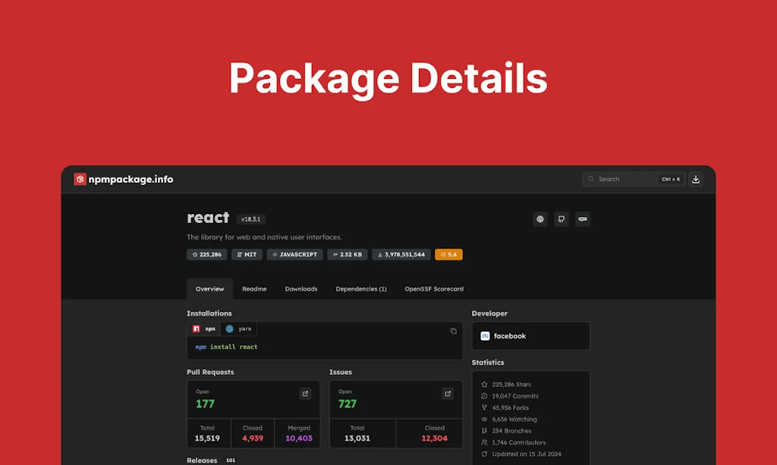Screen dimensions: 777x465
Task: Open the package website via the globe icon
Action: [x=540, y=219]
